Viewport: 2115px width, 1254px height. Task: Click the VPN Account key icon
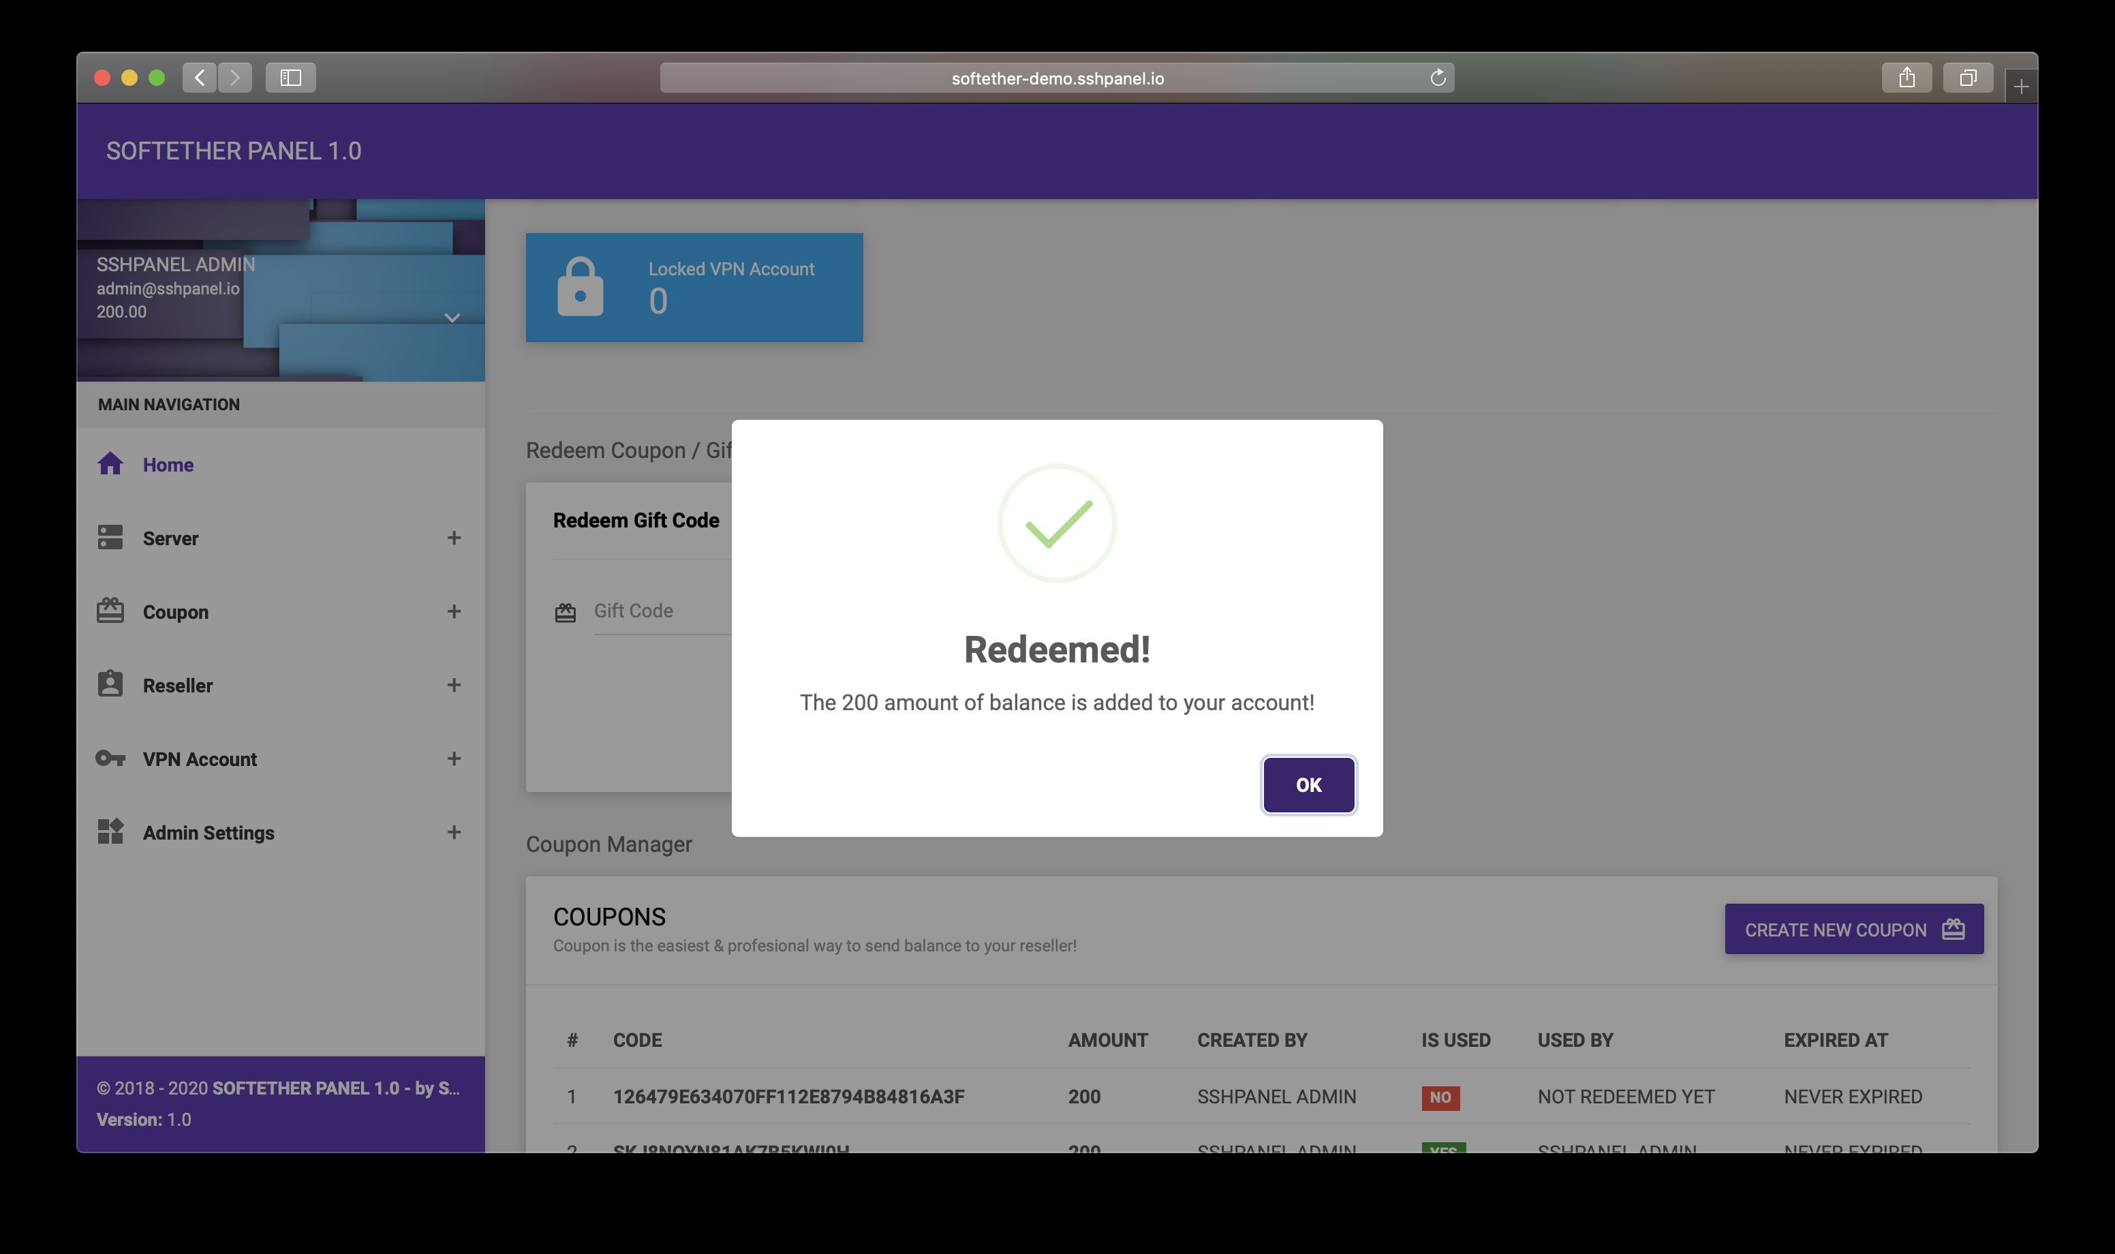(x=110, y=759)
